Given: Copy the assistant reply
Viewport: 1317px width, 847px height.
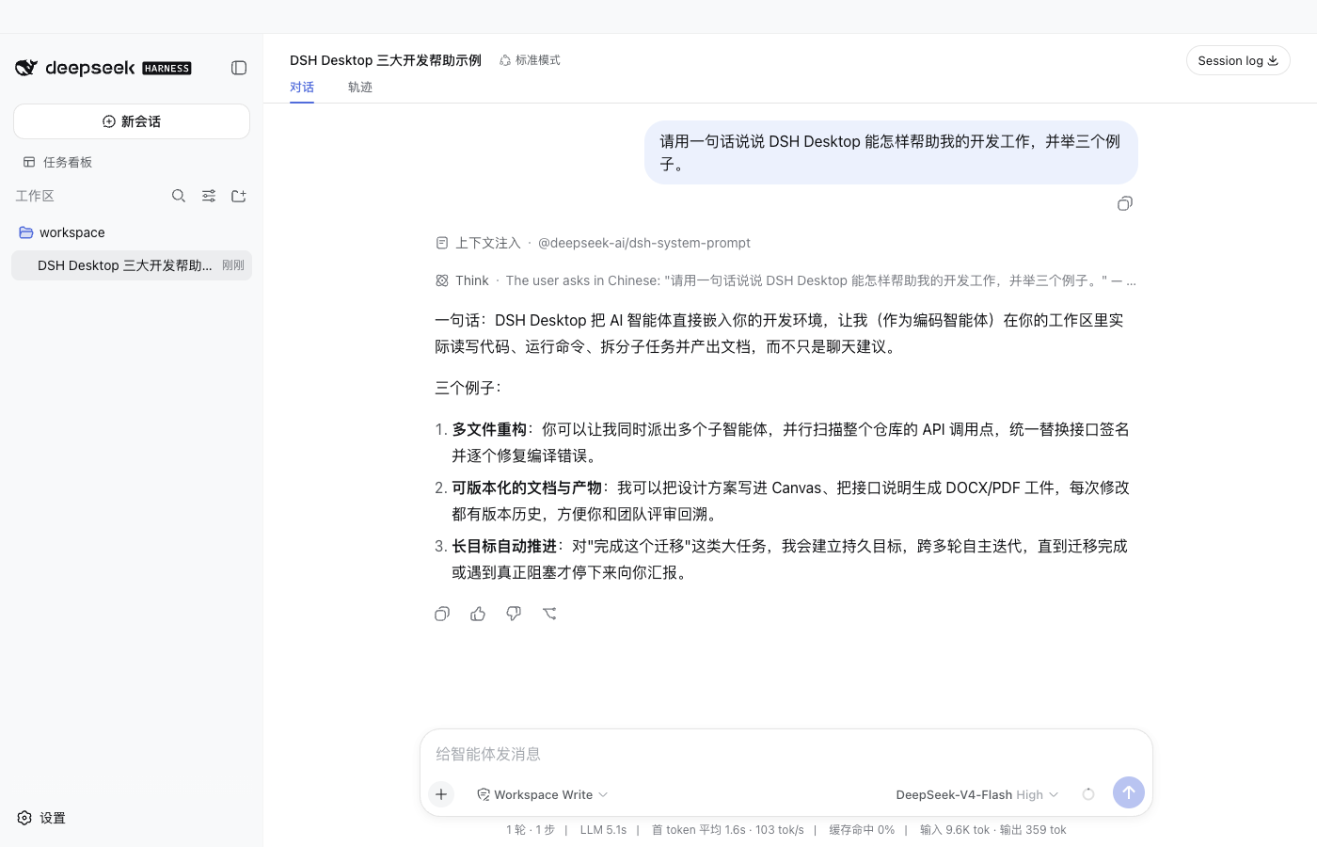Looking at the screenshot, I should (x=442, y=614).
